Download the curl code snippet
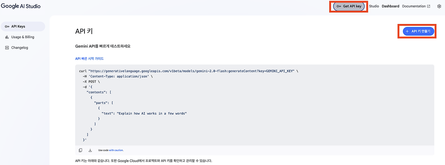The width and height of the screenshot is (445, 165). point(90,150)
